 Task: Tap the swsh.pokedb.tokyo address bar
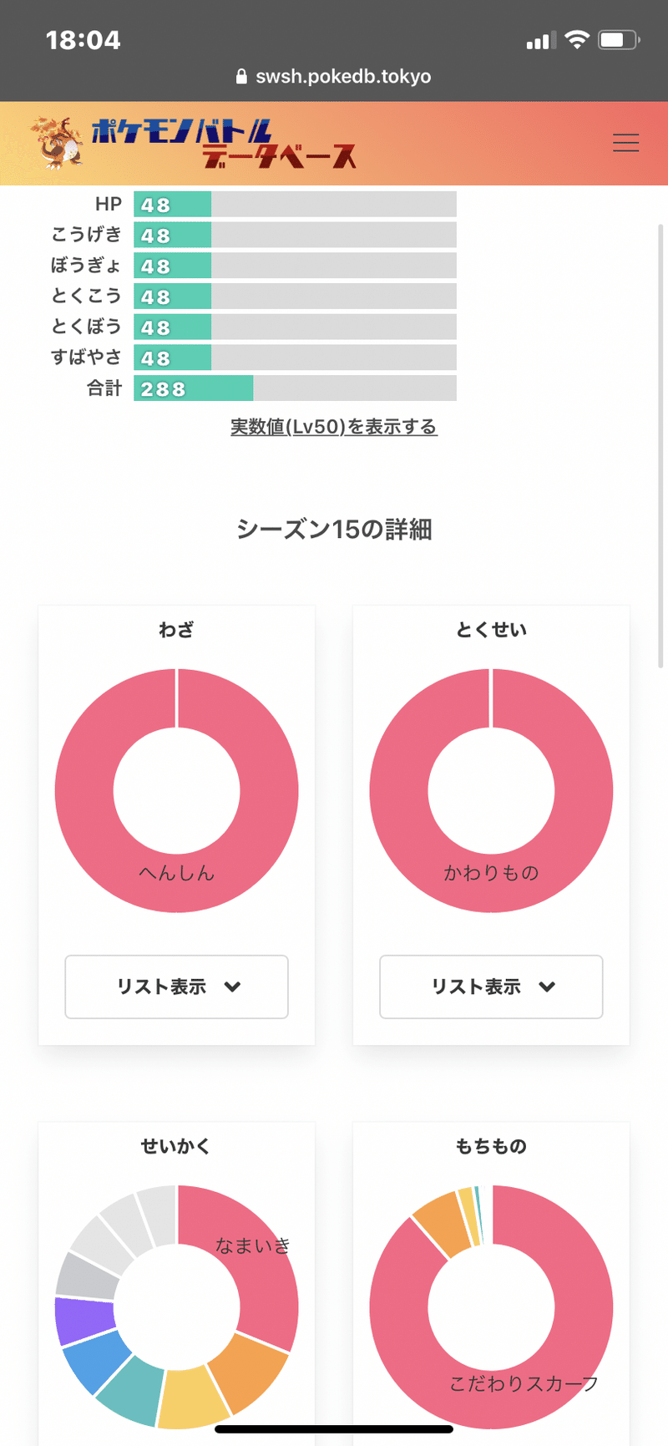tap(343, 77)
